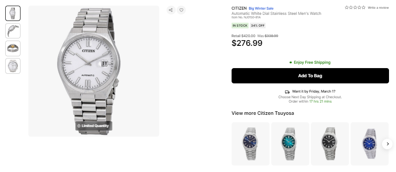Add watch to wishlist with heart icon
Viewport: 396px width, 172px height.
tap(181, 10)
